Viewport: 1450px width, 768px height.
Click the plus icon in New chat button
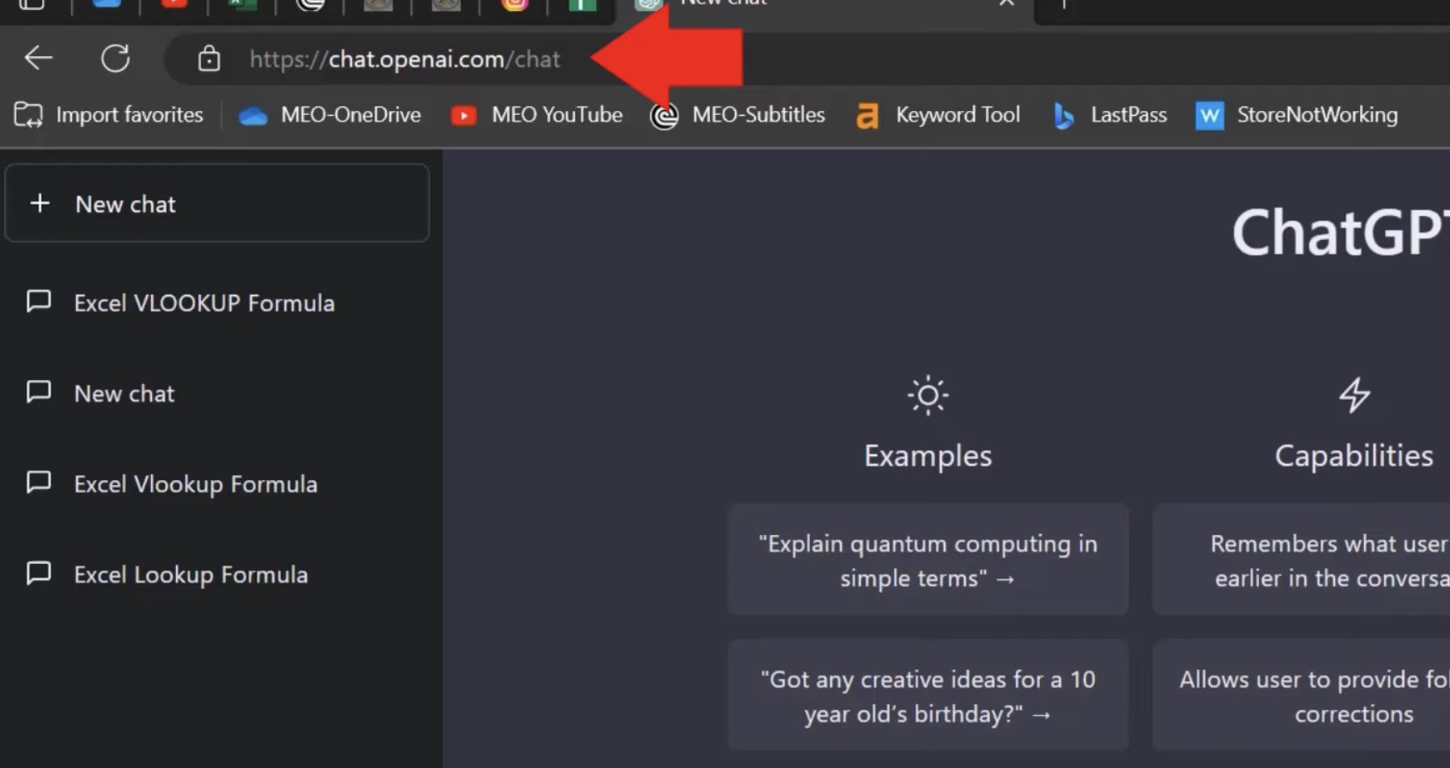click(39, 203)
